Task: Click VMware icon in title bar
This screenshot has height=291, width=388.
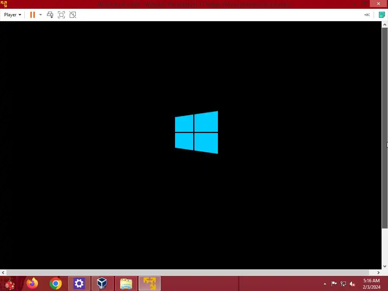Action: (4, 4)
